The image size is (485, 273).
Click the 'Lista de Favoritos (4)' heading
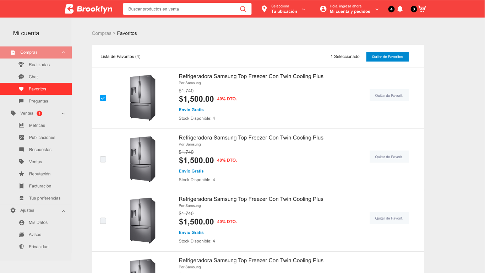pyautogui.click(x=120, y=57)
